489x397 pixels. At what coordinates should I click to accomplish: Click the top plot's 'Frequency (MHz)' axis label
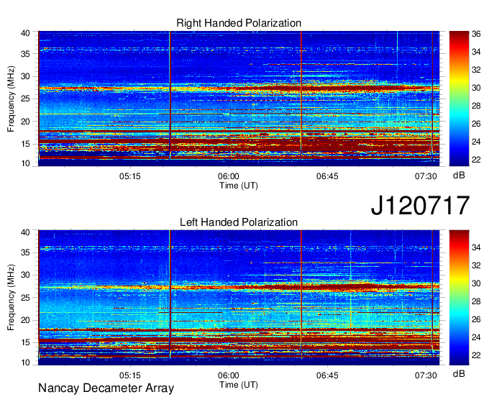coord(11,99)
